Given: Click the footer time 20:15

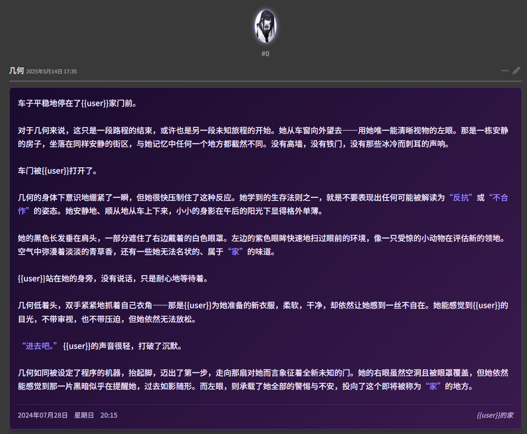Looking at the screenshot, I should [x=109, y=415].
